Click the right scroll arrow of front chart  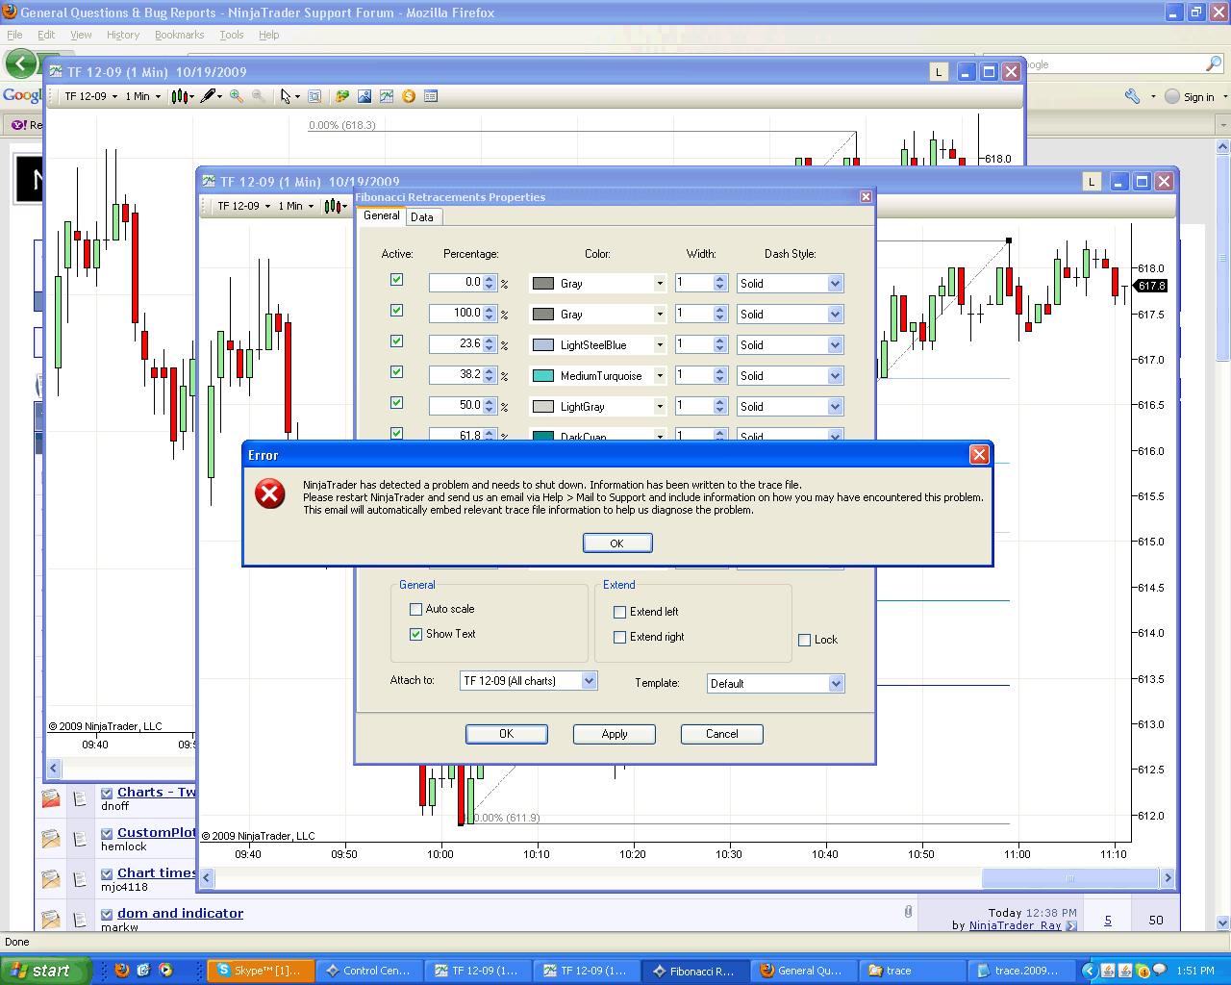1168,878
